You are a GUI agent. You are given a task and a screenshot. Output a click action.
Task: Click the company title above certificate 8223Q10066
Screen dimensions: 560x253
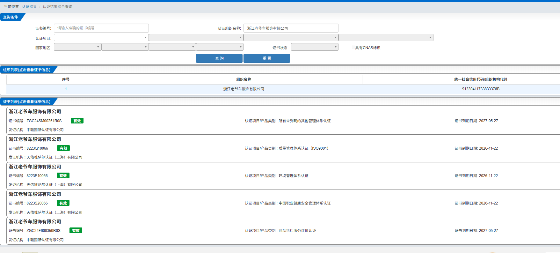pos(35,139)
